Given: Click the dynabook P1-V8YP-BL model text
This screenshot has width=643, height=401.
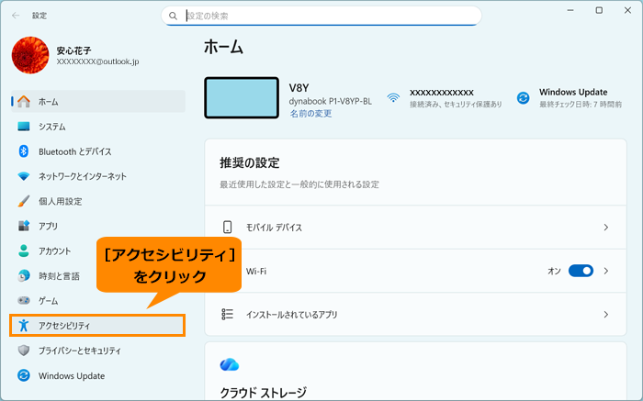Looking at the screenshot, I should coord(330,101).
